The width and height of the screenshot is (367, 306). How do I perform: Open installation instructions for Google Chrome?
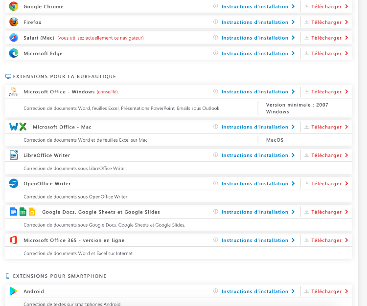[258, 6]
